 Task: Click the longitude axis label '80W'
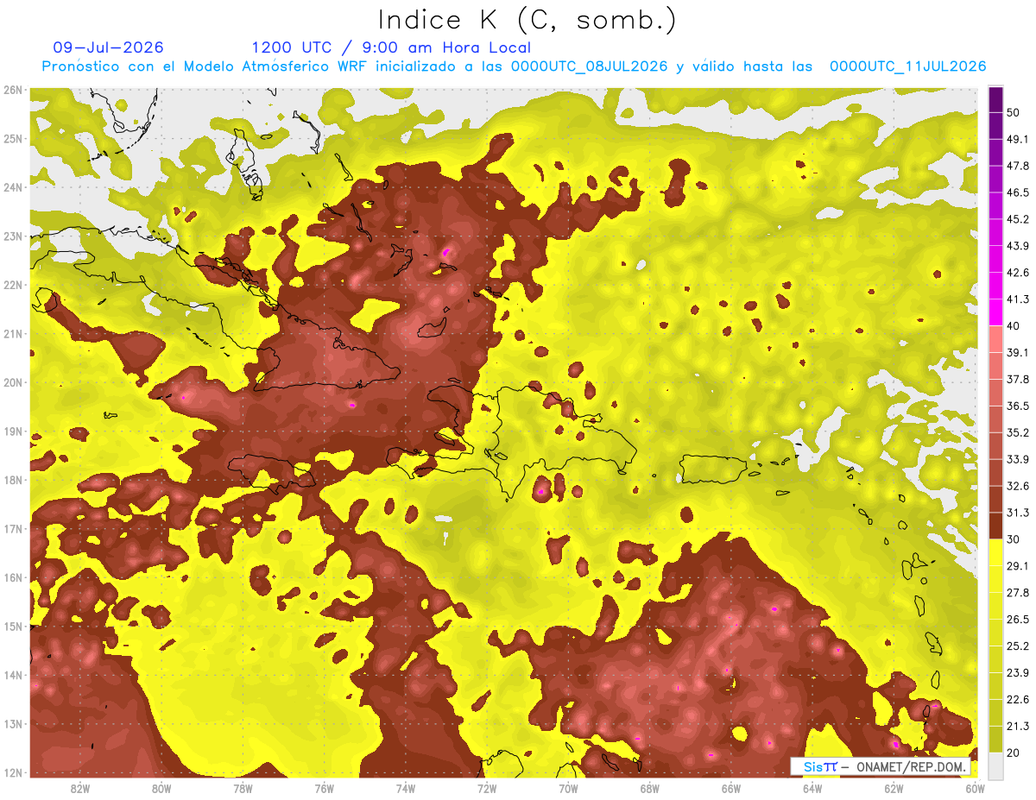161,788
